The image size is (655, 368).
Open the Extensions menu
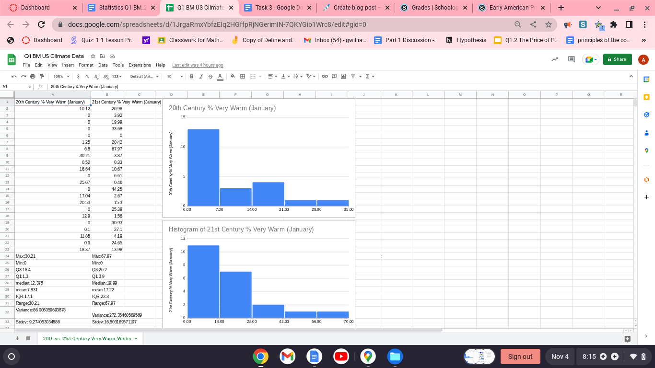pyautogui.click(x=140, y=65)
